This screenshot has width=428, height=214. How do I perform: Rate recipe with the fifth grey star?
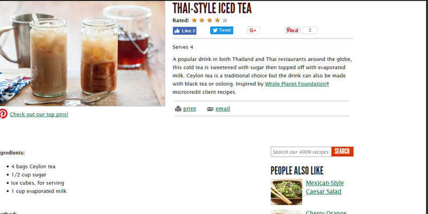click(x=225, y=20)
